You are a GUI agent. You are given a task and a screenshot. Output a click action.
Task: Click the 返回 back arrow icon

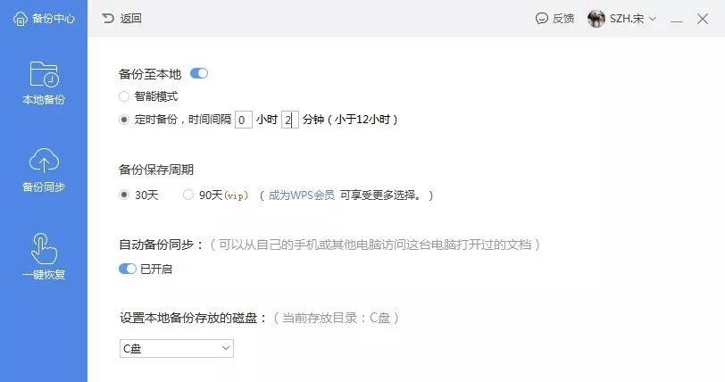(108, 19)
